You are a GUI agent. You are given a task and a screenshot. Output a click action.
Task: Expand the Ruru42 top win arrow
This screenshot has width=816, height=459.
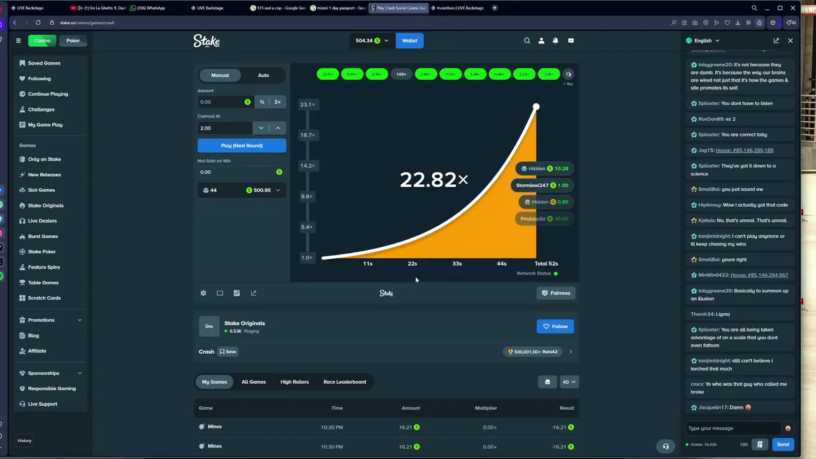[x=571, y=352]
